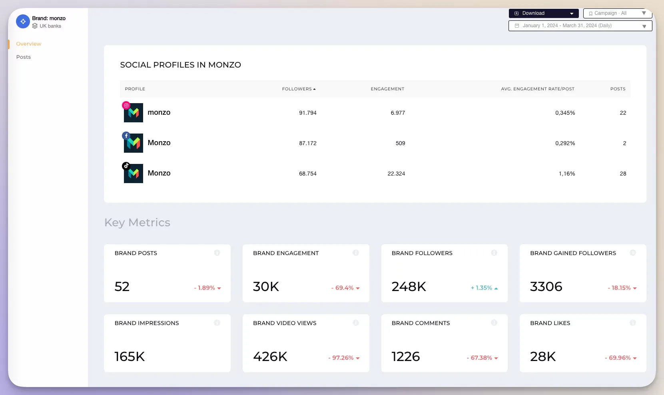Click the Brand Likes value 28K

click(x=543, y=357)
